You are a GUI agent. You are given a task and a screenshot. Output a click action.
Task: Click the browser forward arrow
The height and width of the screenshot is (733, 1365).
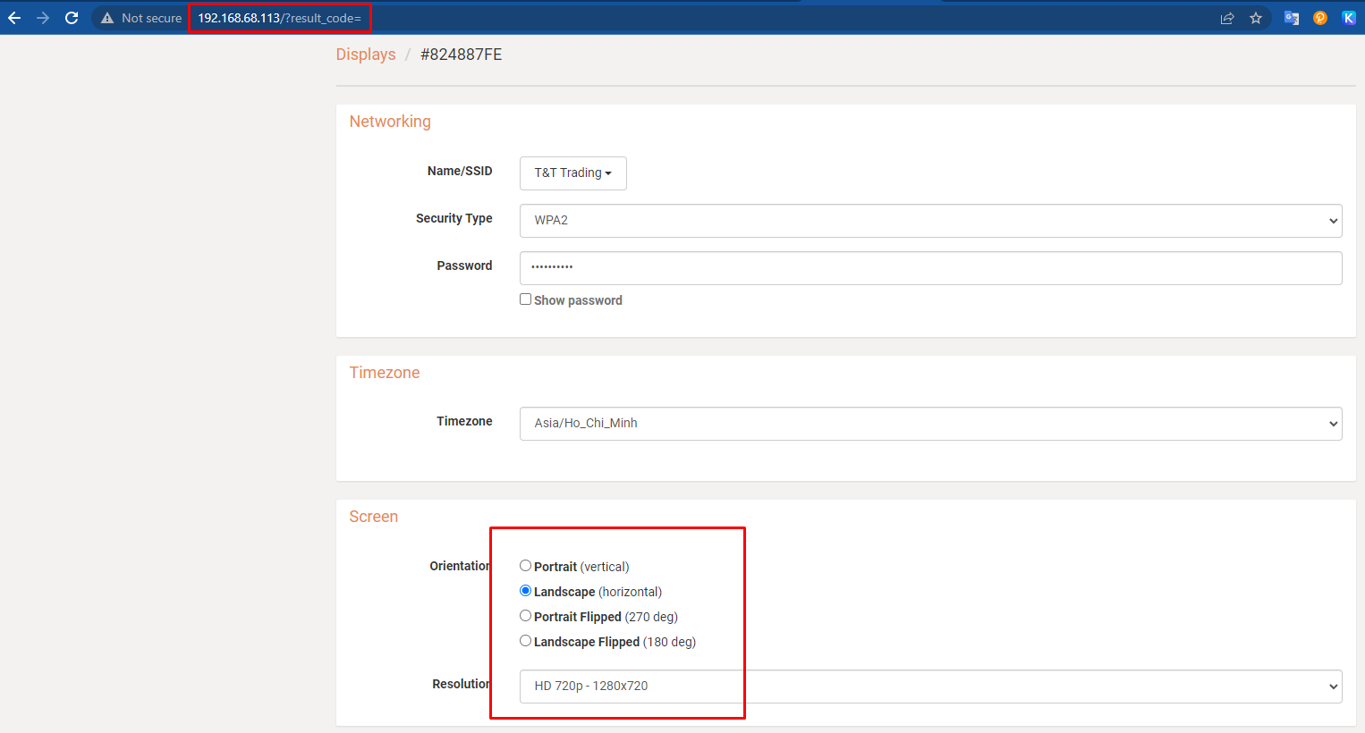43,18
